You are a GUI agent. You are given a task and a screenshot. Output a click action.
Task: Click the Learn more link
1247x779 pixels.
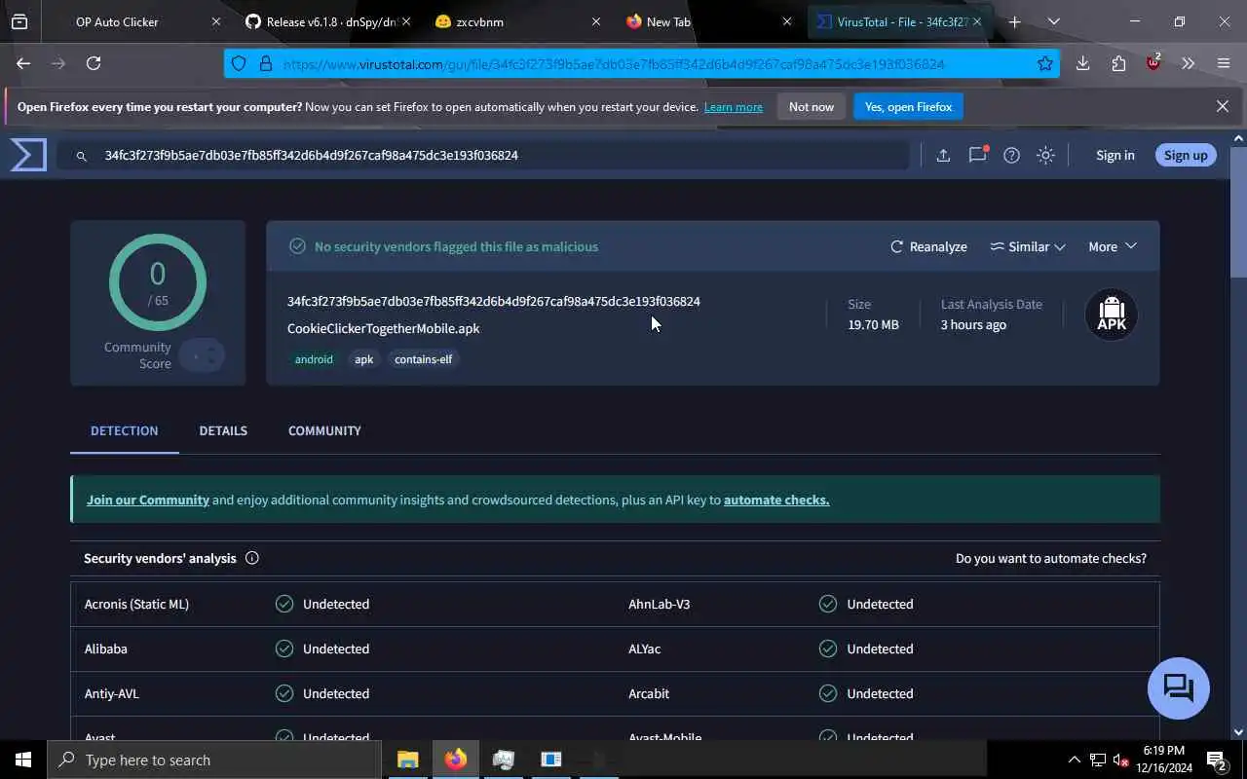734,107
